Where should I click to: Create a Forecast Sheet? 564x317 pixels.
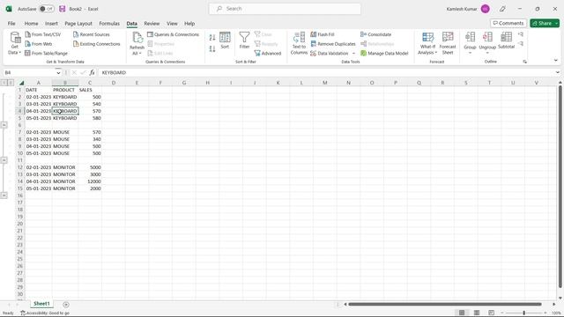(x=448, y=43)
